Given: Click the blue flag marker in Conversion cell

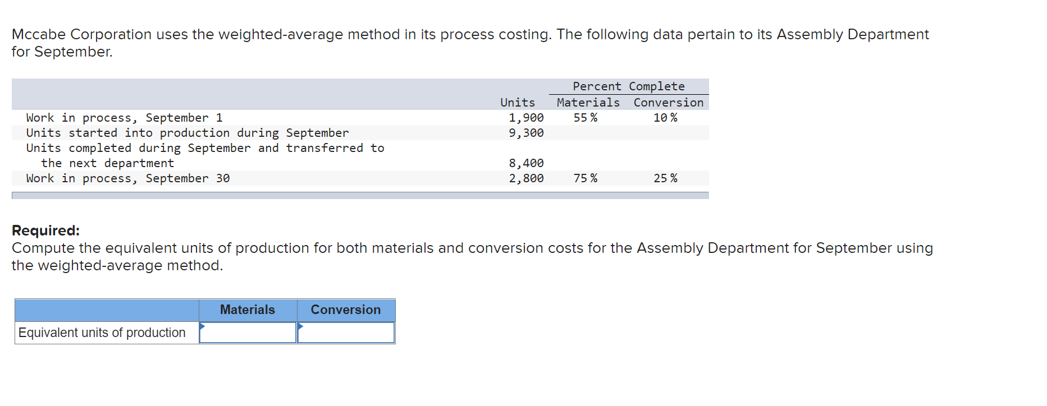Looking at the screenshot, I should (300, 325).
